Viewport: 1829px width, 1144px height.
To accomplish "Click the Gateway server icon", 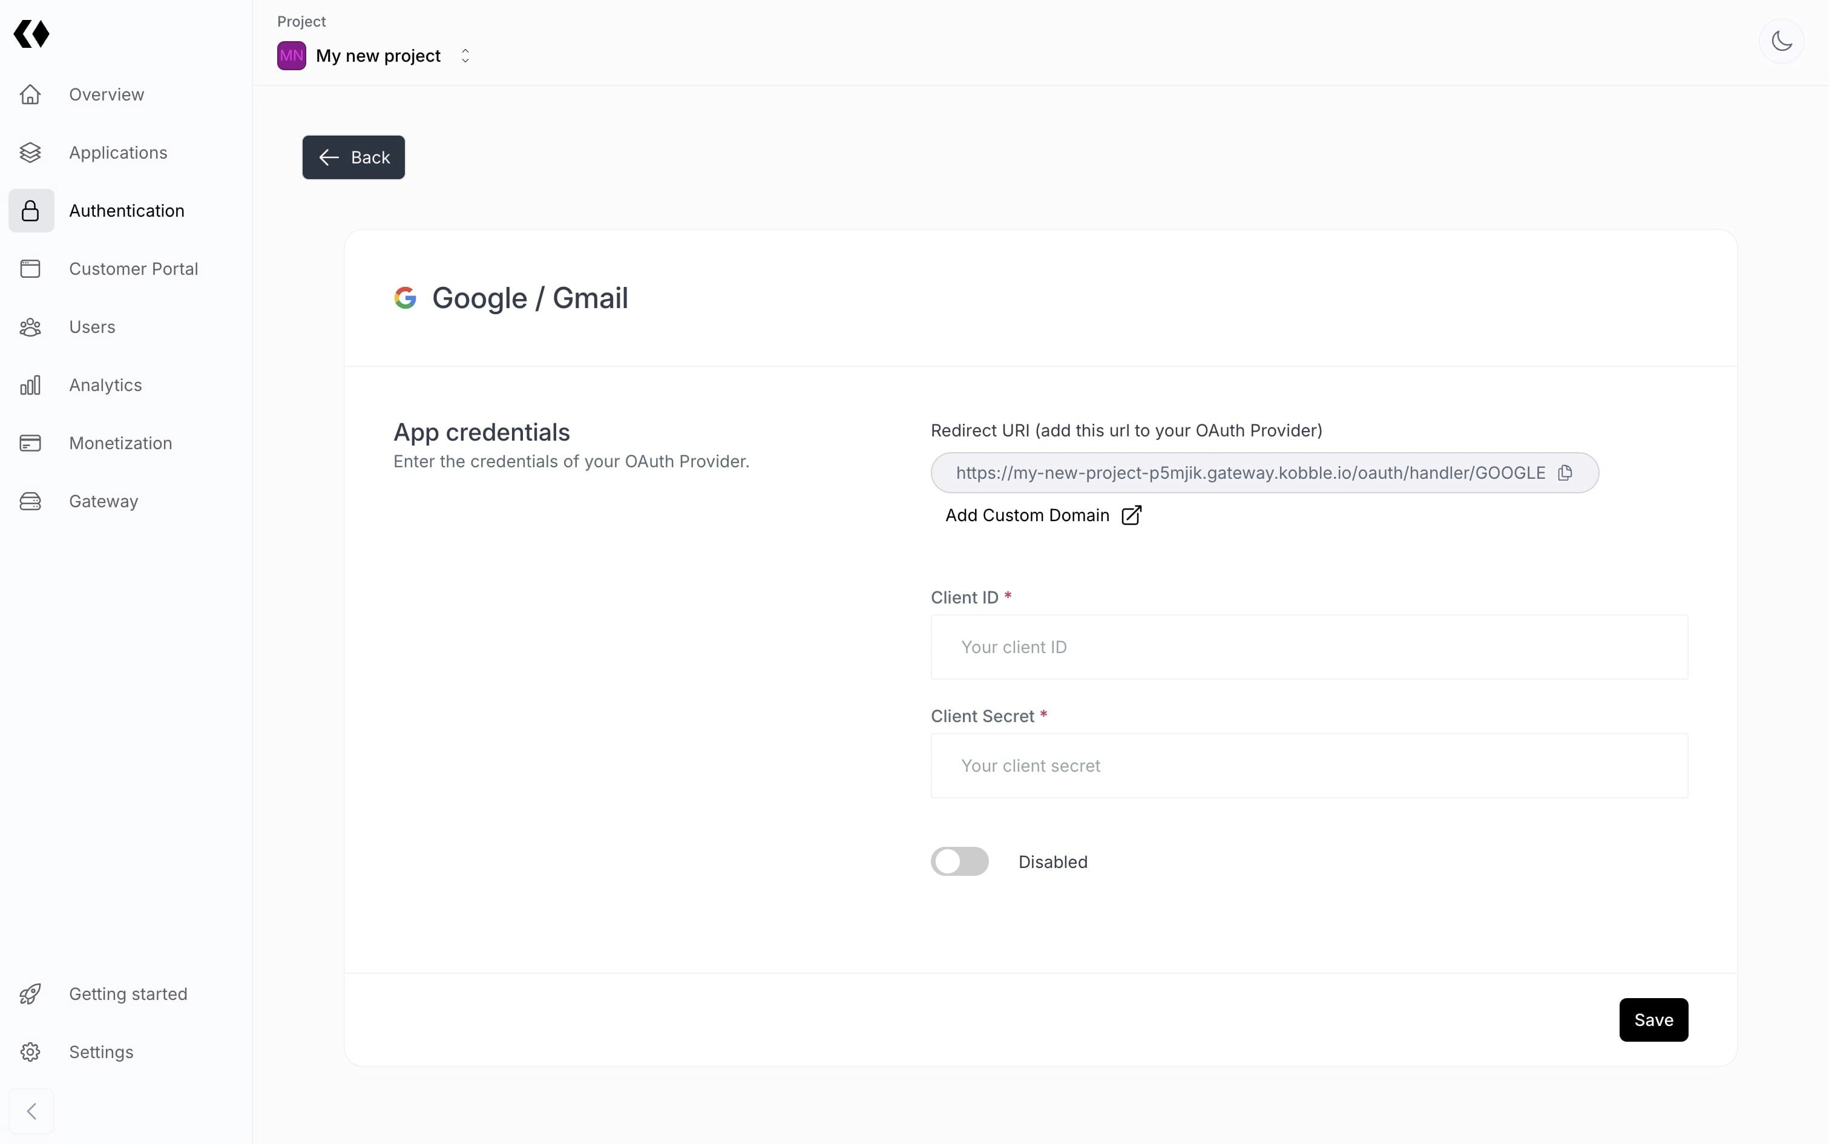I will click(30, 502).
